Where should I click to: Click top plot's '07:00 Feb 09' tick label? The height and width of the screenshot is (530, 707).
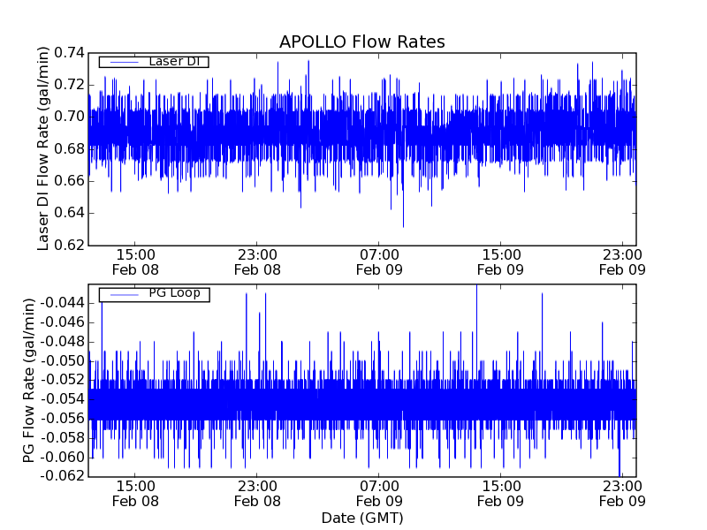379,261
